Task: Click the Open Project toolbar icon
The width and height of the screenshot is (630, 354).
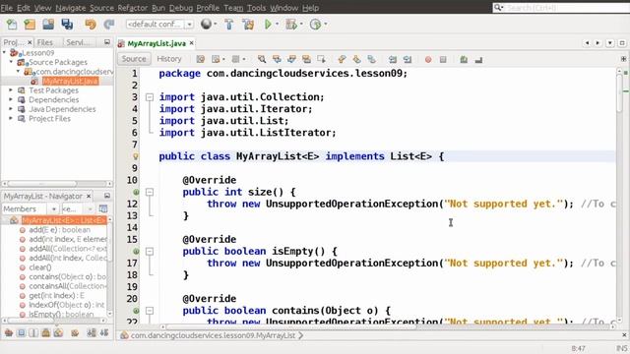Action: click(x=48, y=25)
